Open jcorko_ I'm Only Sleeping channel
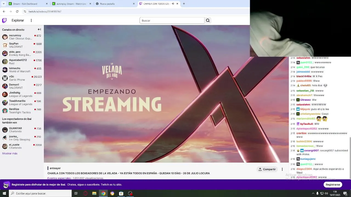The height and width of the screenshot is (197, 351). click(x=22, y=138)
